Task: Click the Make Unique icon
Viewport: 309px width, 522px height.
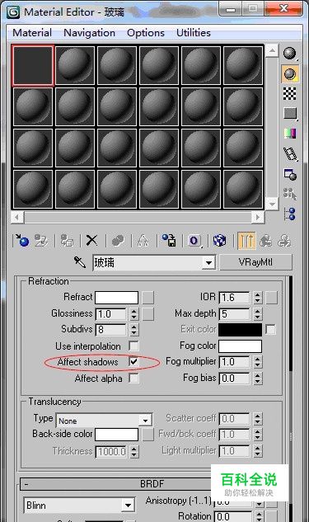Action: click(143, 240)
